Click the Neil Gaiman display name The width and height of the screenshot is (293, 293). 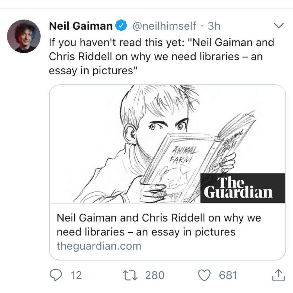point(81,26)
